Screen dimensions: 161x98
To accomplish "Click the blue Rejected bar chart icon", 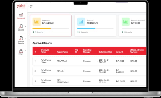I will [x=81, y=22].
